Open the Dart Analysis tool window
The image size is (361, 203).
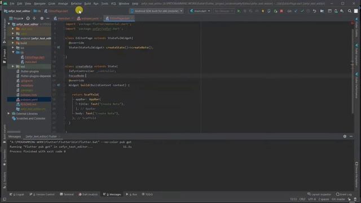point(88,195)
